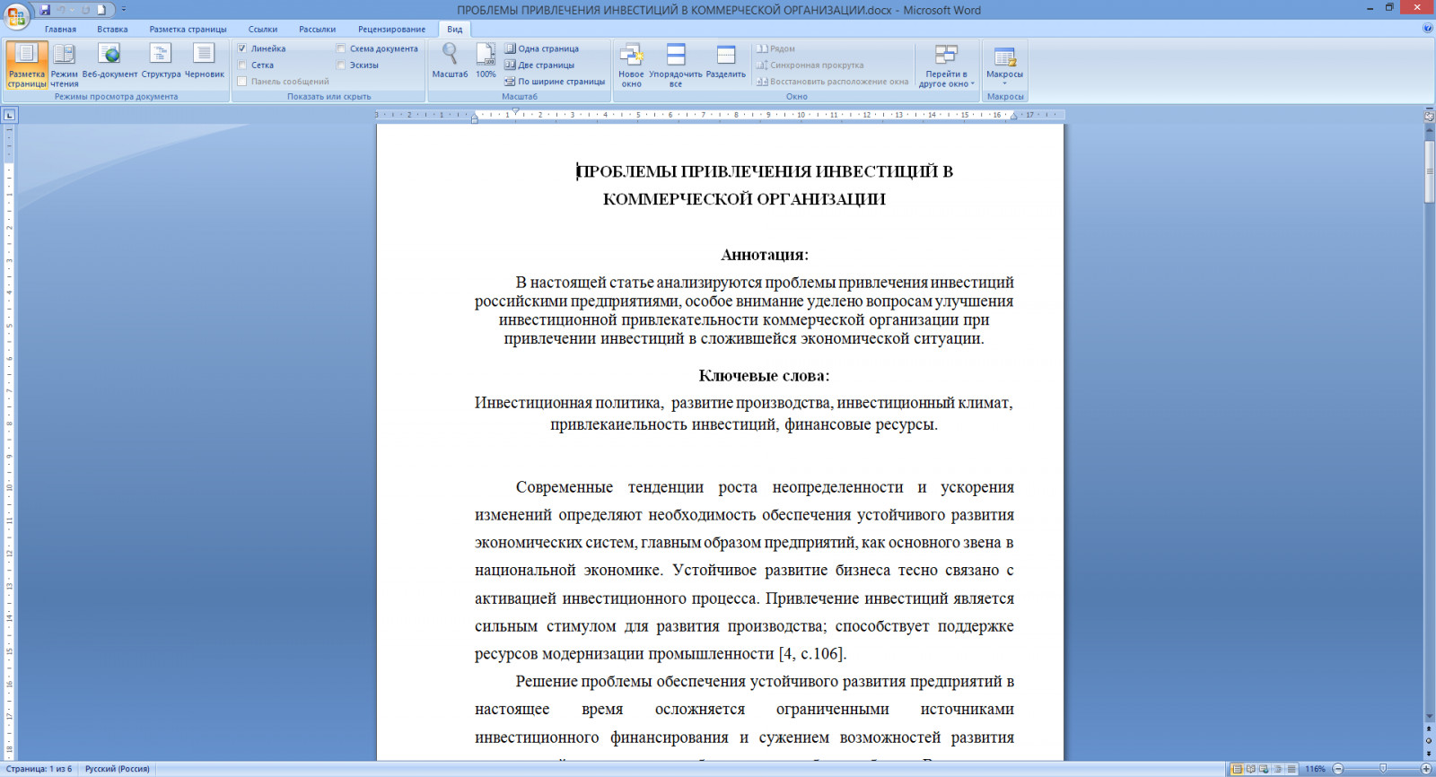Set the zoom to 100%
Image resolution: width=1436 pixels, height=777 pixels.
pos(486,61)
